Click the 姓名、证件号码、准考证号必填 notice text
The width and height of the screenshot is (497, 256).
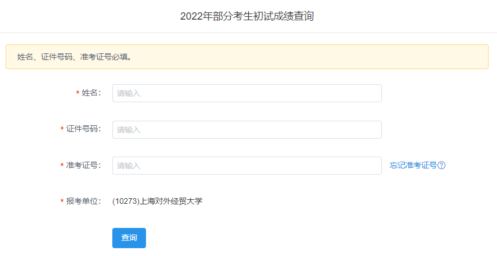pyautogui.click(x=75, y=57)
